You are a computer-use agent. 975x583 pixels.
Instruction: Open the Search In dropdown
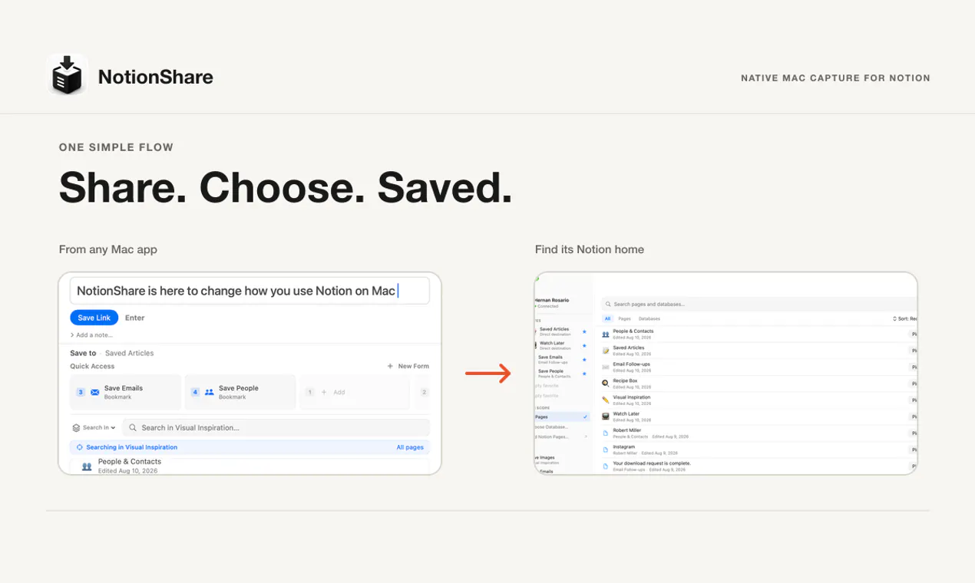point(94,427)
